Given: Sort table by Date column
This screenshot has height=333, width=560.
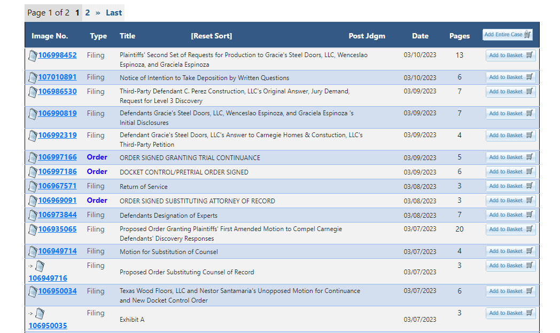Looking at the screenshot, I should pos(421,36).
